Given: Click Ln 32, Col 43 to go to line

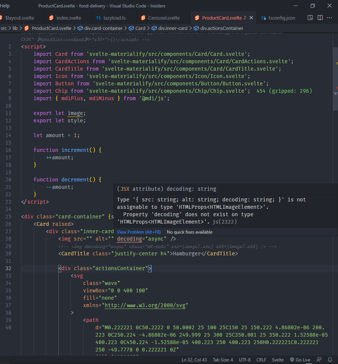Looking at the screenshot, I should click(x=194, y=360).
